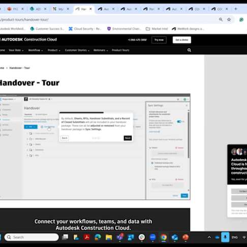Click the ENG language indicator
Screen dimensions: 247x247
coord(235,237)
